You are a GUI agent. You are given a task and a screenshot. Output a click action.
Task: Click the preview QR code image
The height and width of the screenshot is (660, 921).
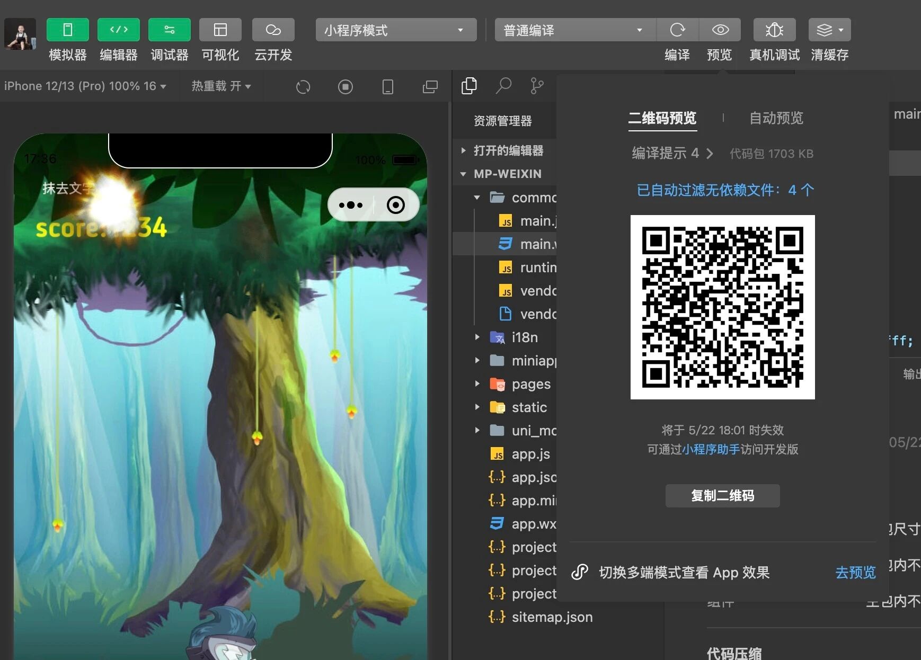pos(722,307)
